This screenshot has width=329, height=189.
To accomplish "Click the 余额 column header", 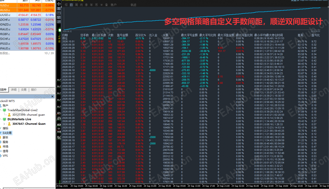I will click(x=165, y=35).
